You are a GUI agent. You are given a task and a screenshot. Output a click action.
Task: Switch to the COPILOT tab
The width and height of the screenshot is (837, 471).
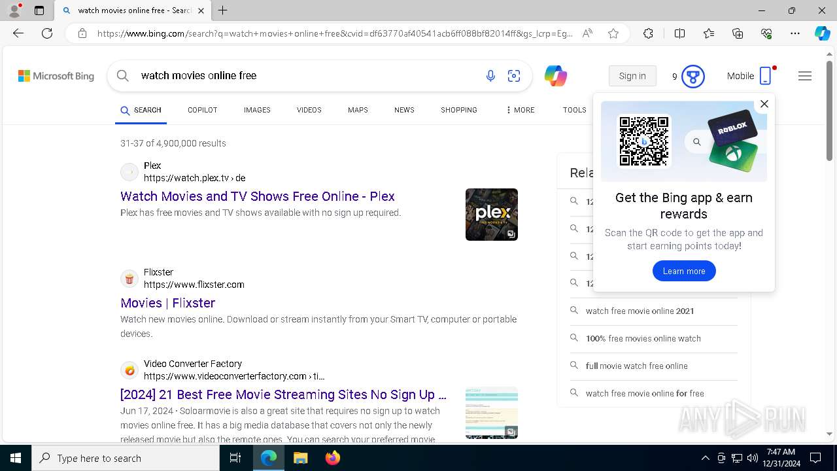click(x=202, y=110)
